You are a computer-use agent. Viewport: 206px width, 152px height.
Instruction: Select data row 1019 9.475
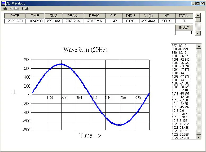(184, 121)
